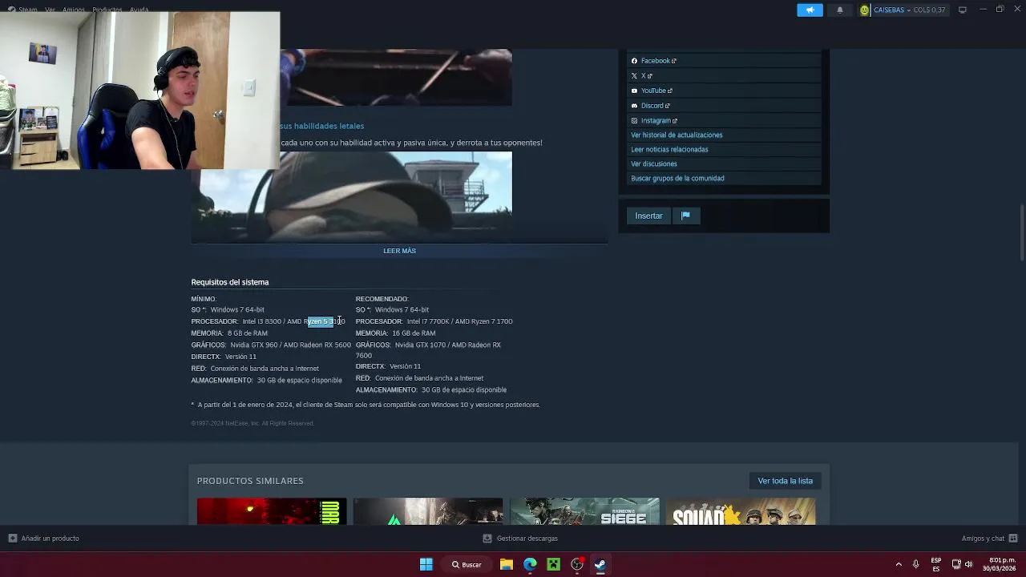
Task: Open the Ver menu
Action: pyautogui.click(x=50, y=10)
